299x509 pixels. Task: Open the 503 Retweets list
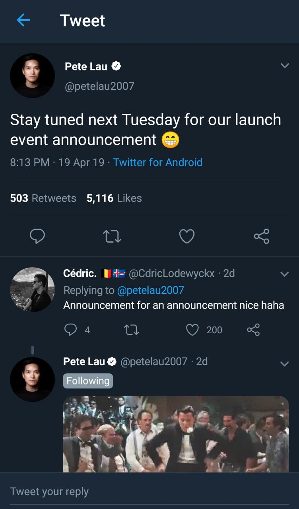[43, 198]
